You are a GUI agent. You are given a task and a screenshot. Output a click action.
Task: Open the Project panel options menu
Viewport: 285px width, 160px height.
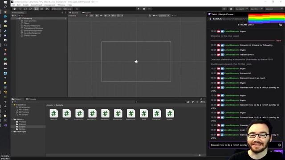(204, 99)
